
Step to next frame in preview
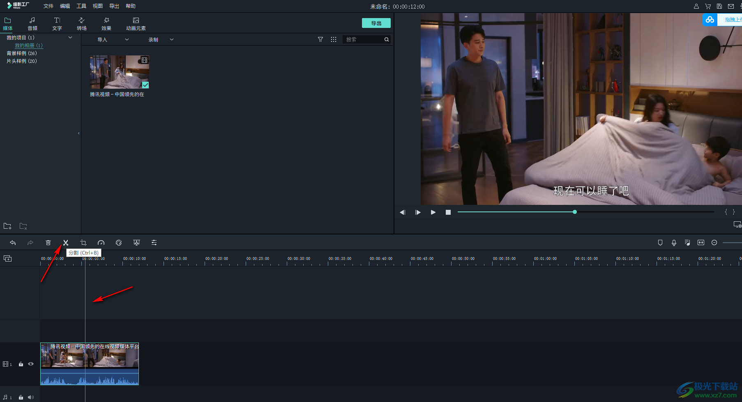coord(418,212)
